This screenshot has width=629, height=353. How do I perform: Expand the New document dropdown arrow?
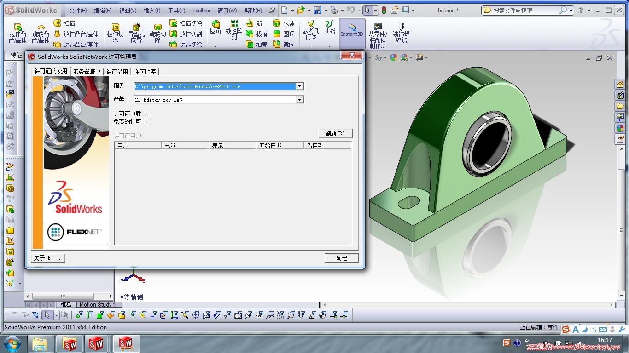[x=292, y=11]
